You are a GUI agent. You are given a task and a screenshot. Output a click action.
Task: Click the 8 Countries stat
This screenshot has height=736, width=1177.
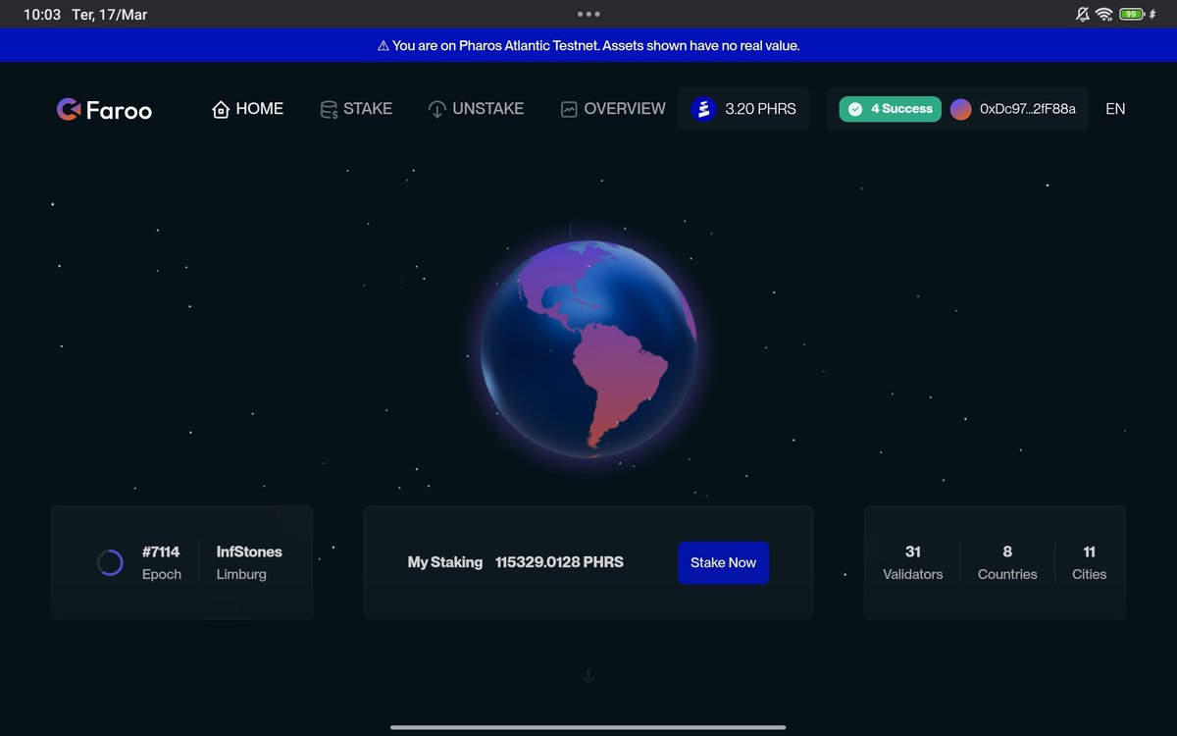(1007, 562)
